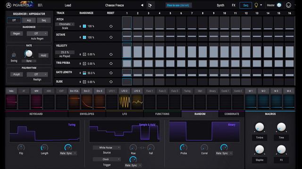Screen dimensions: 302x169
Task: Click the lightbulb sound design tips icon
Action: coord(256,5)
